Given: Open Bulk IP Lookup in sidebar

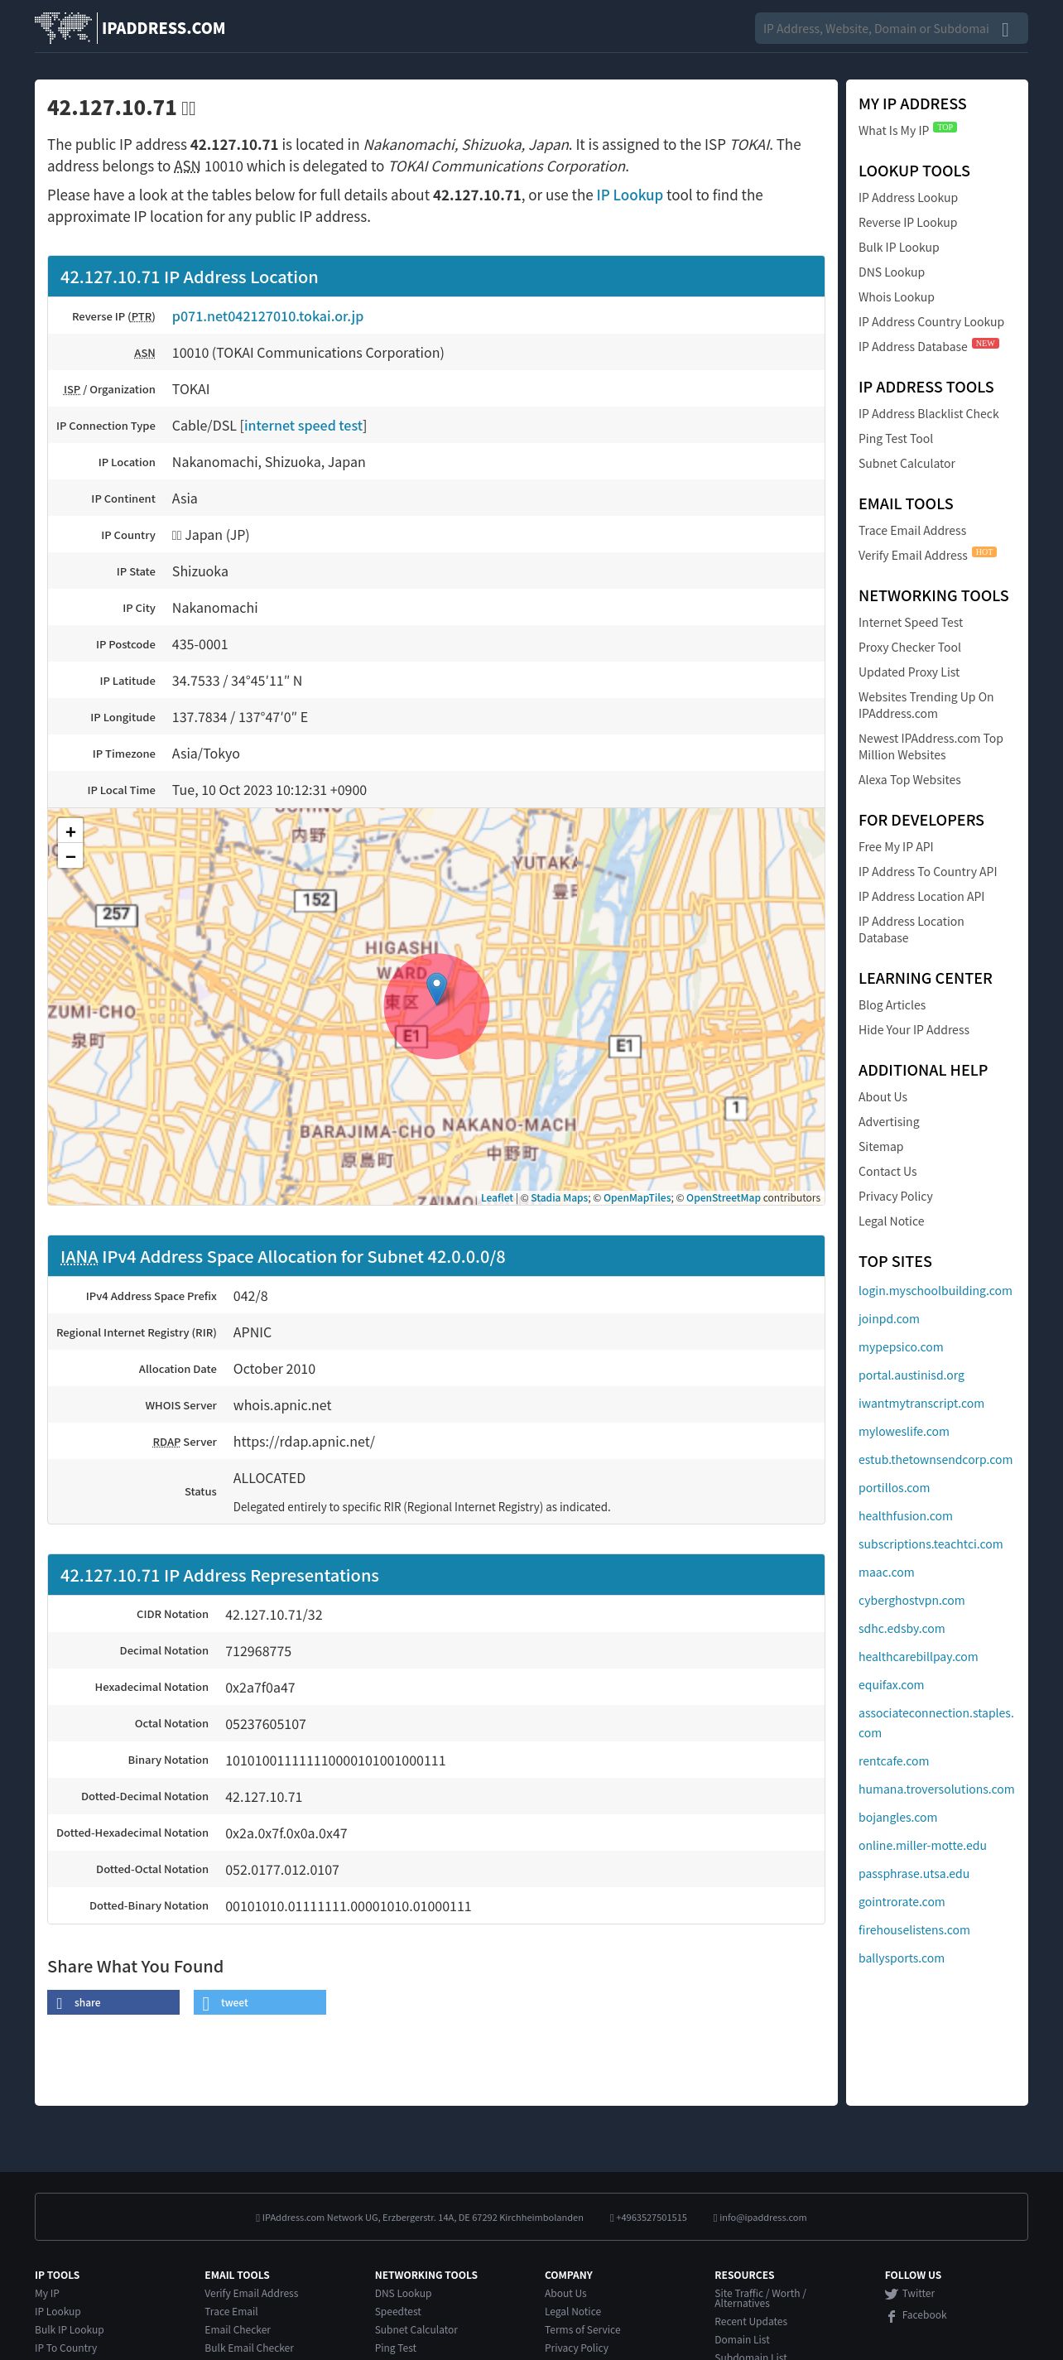Looking at the screenshot, I should (898, 248).
